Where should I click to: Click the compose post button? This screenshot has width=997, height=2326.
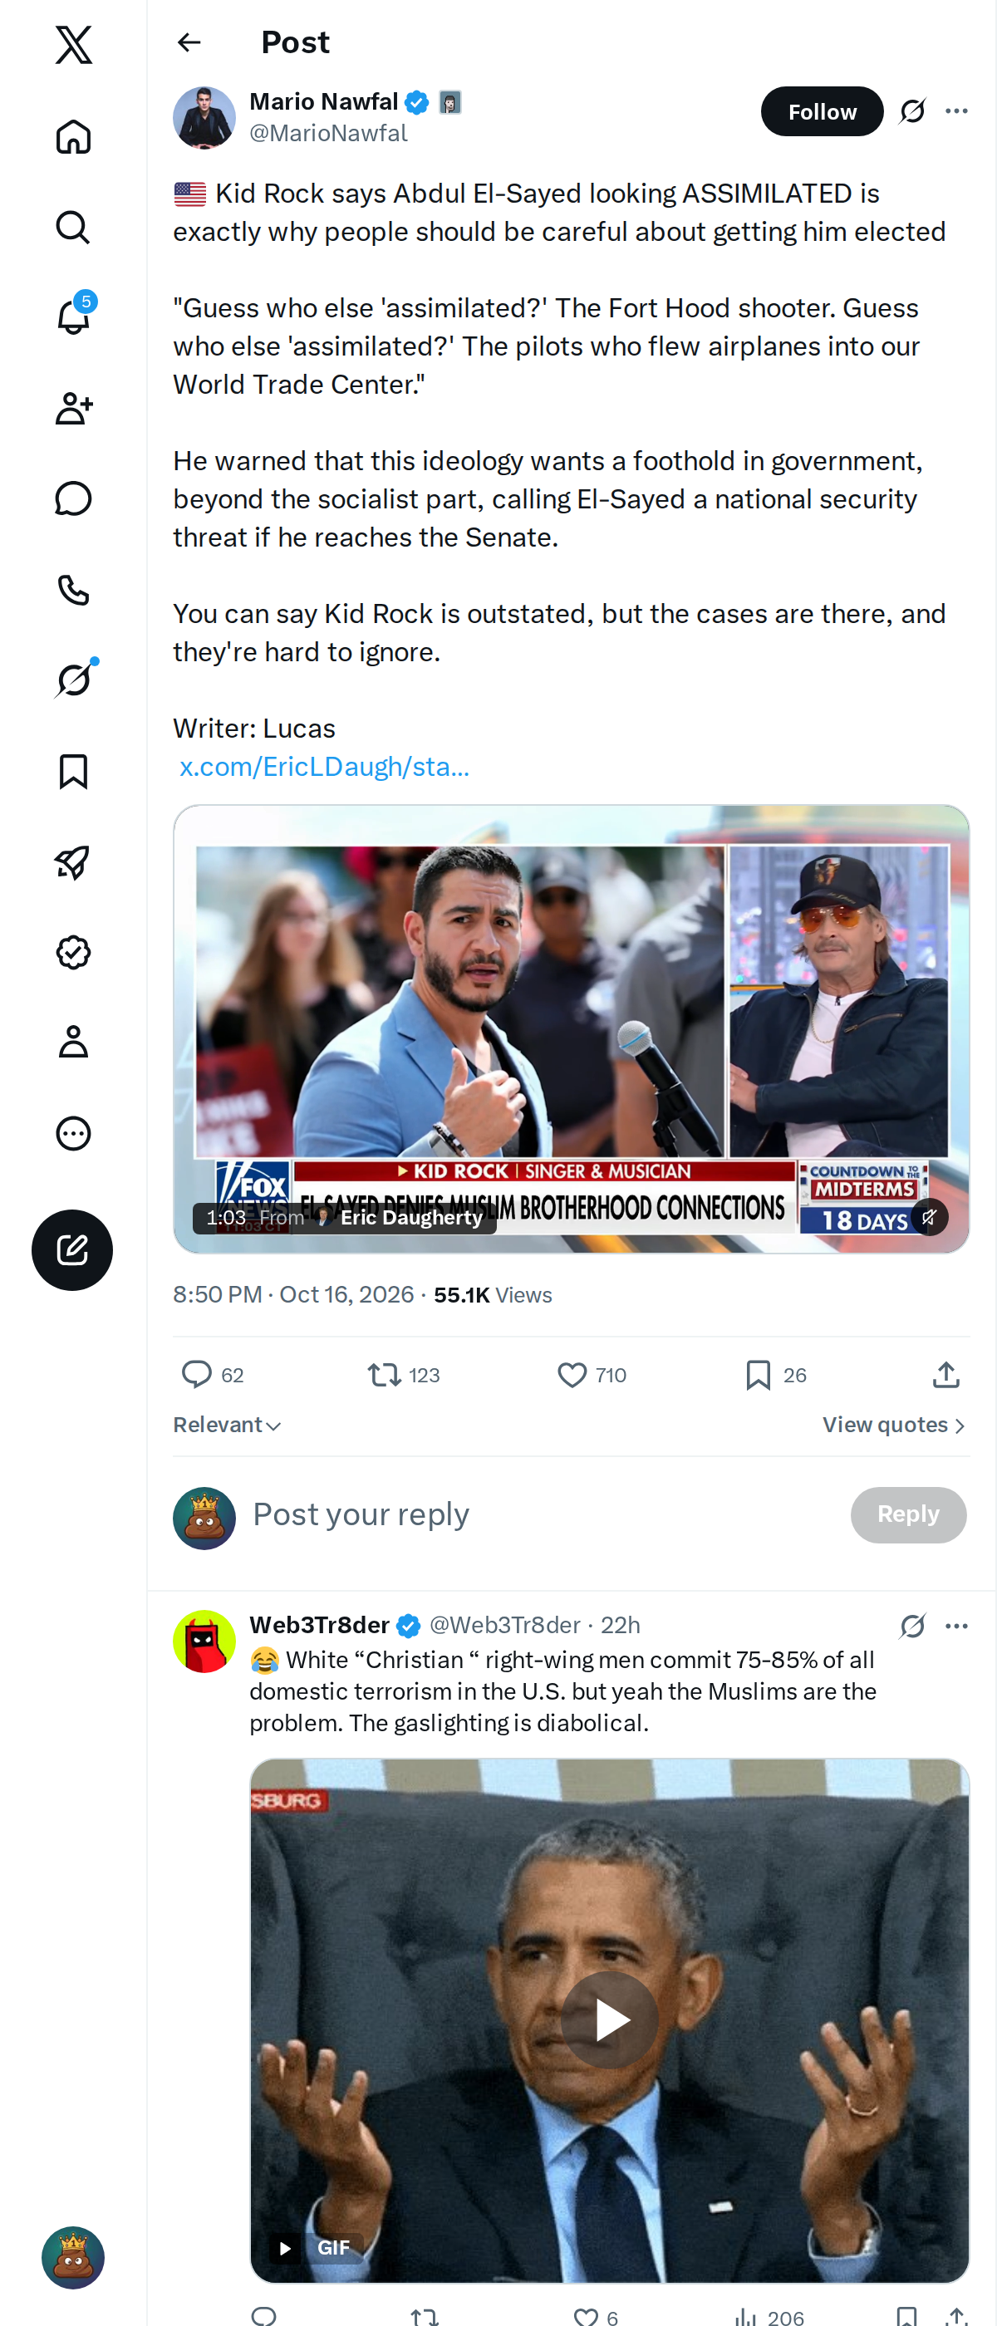point(72,1249)
